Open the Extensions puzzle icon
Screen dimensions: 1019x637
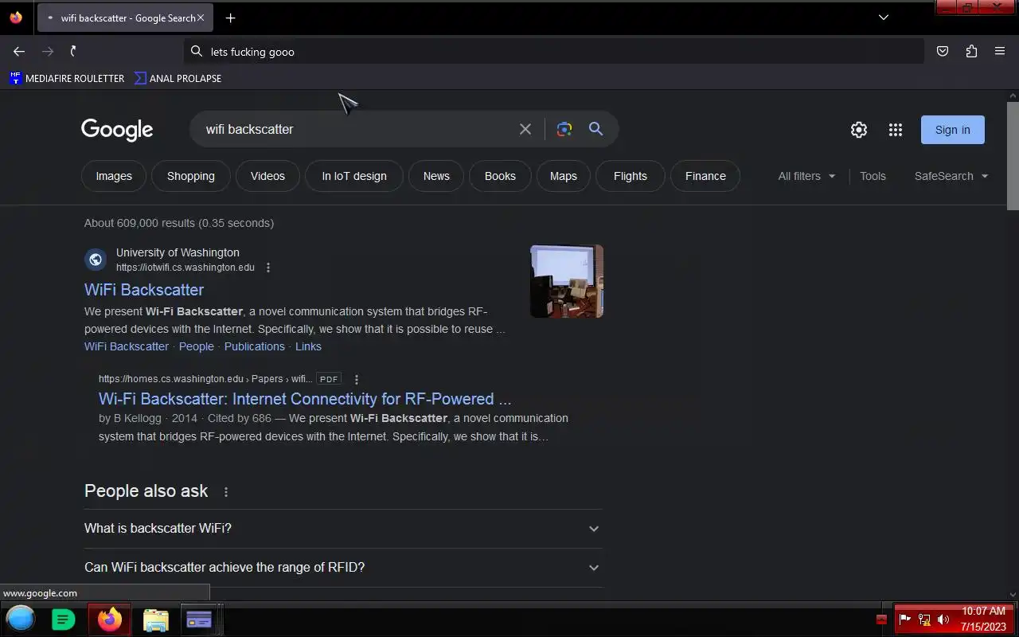click(971, 51)
